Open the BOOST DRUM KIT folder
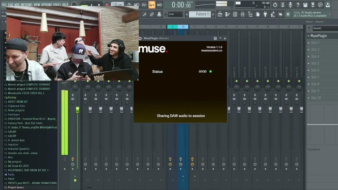Viewport: 338px width, 190px height. click(18, 102)
